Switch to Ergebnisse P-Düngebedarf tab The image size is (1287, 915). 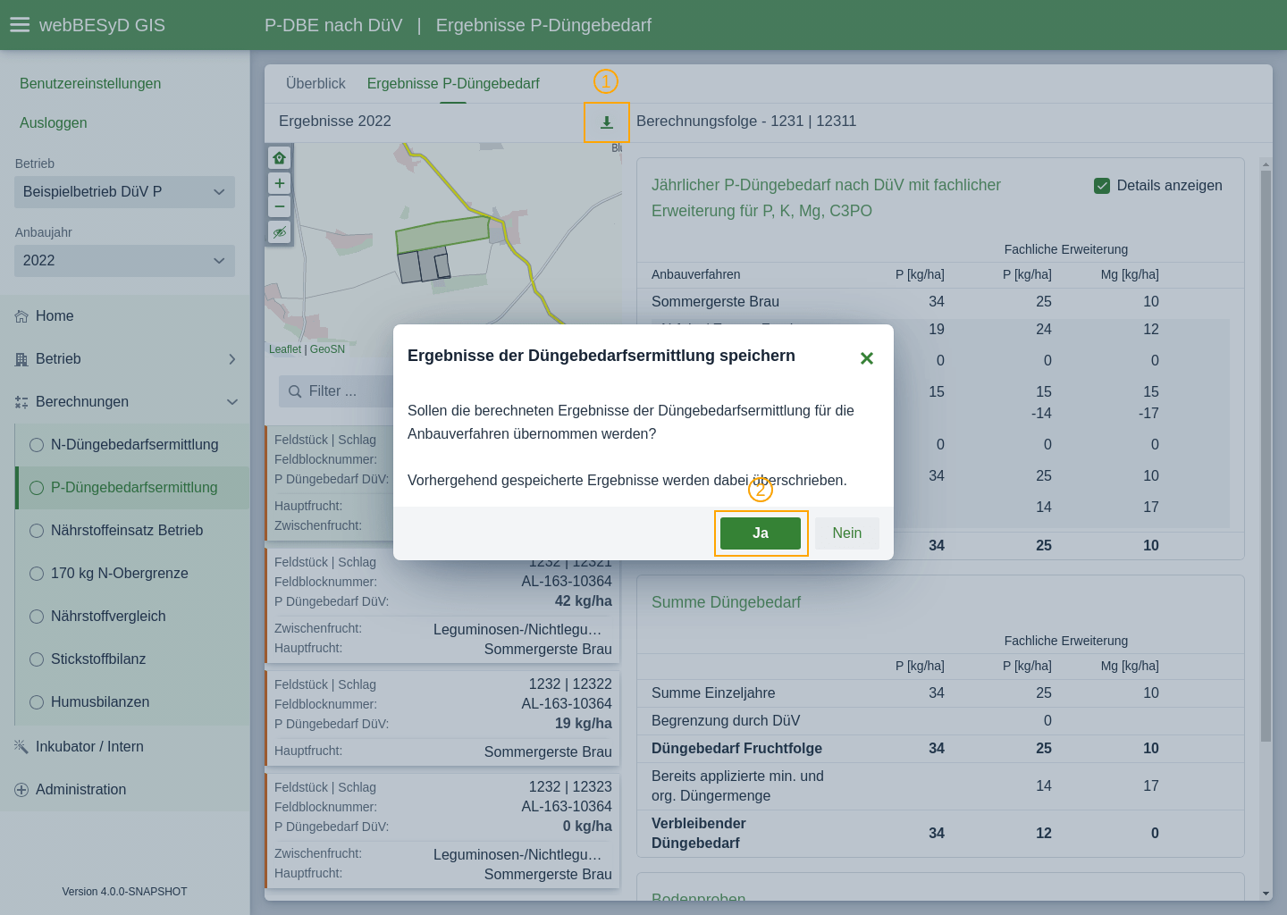pos(453,83)
